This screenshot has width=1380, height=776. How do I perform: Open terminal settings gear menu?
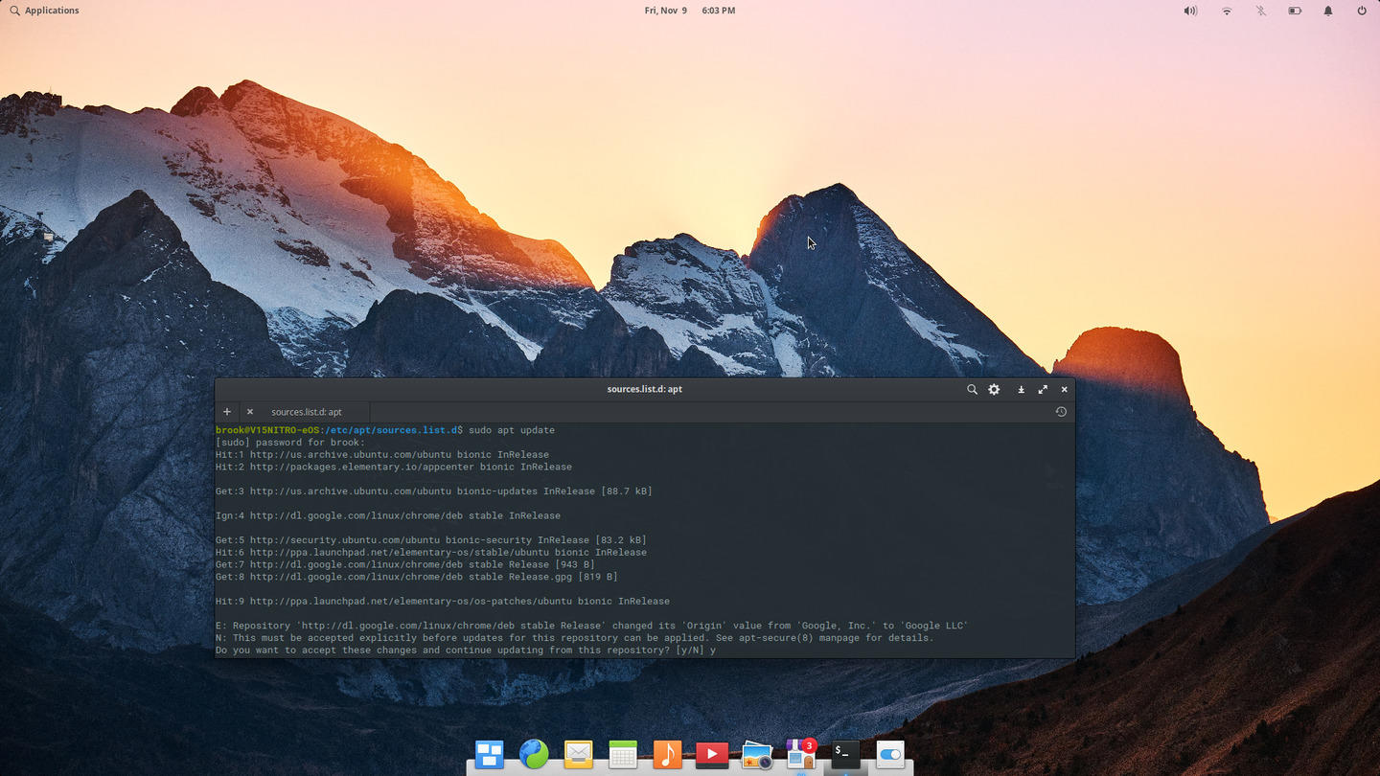coord(994,389)
